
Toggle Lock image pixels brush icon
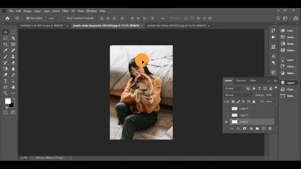click(x=238, y=102)
